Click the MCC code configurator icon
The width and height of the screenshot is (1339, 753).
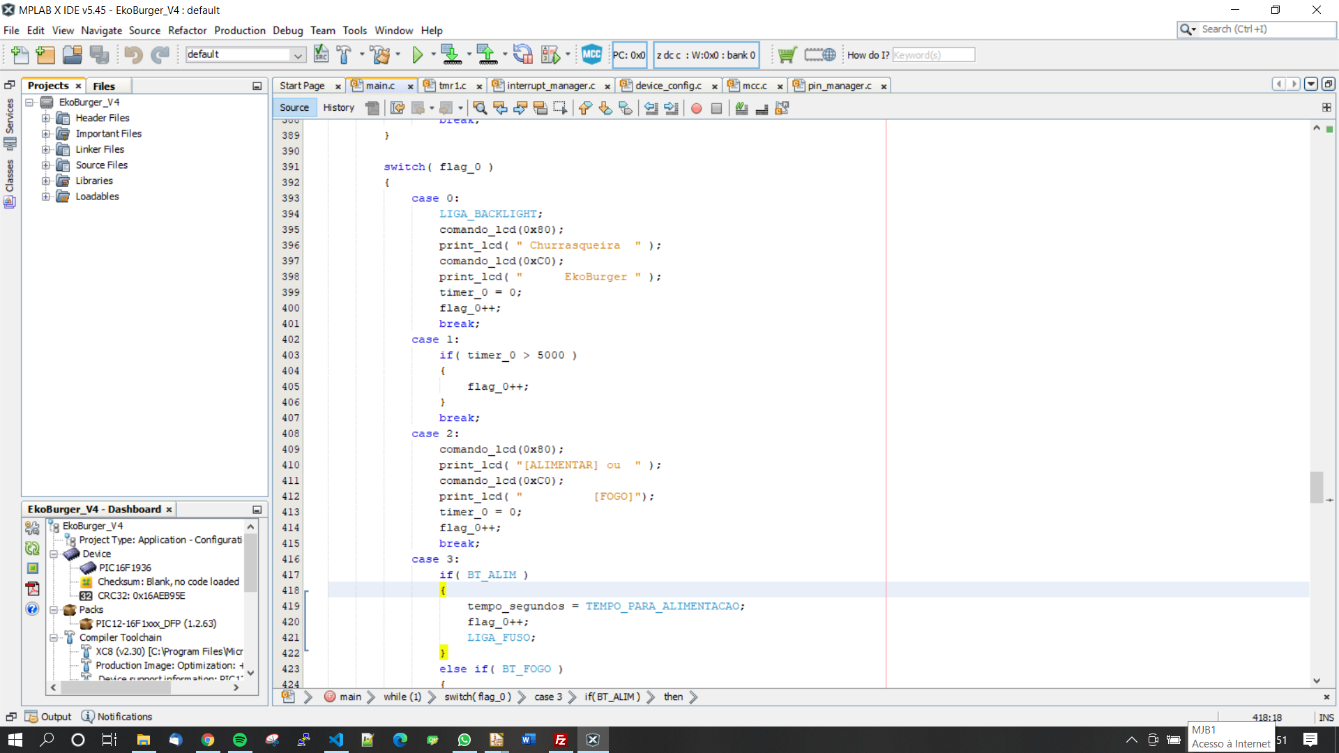point(591,54)
